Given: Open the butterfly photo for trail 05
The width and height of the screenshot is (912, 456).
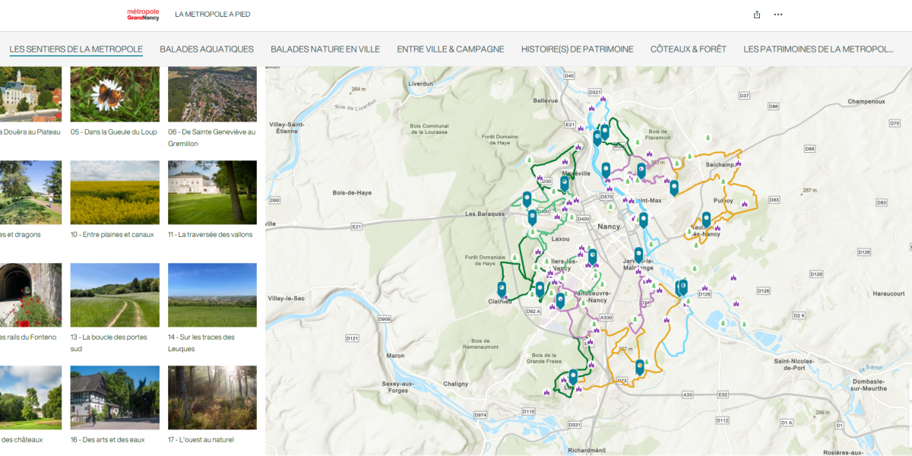Looking at the screenshot, I should (115, 94).
